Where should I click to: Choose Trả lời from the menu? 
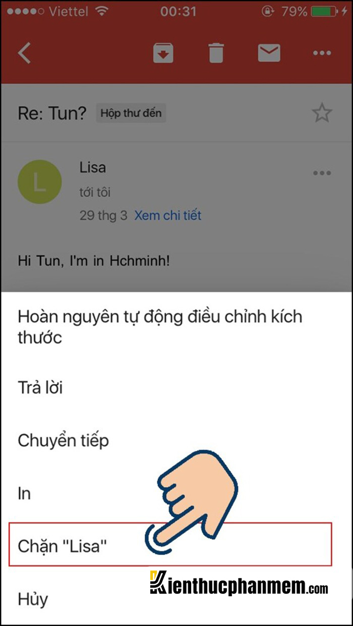(176, 388)
